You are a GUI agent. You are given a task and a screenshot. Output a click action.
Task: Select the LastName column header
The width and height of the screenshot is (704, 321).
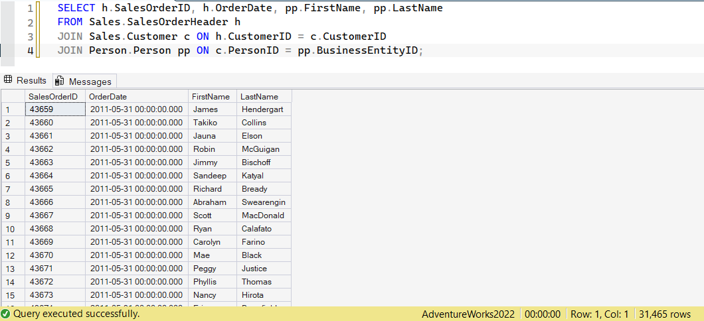264,96
